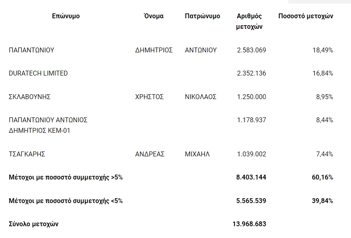The width and height of the screenshot is (351, 238).
Task: Click the Αριθμός μετοχών column header
Action: 249,22
